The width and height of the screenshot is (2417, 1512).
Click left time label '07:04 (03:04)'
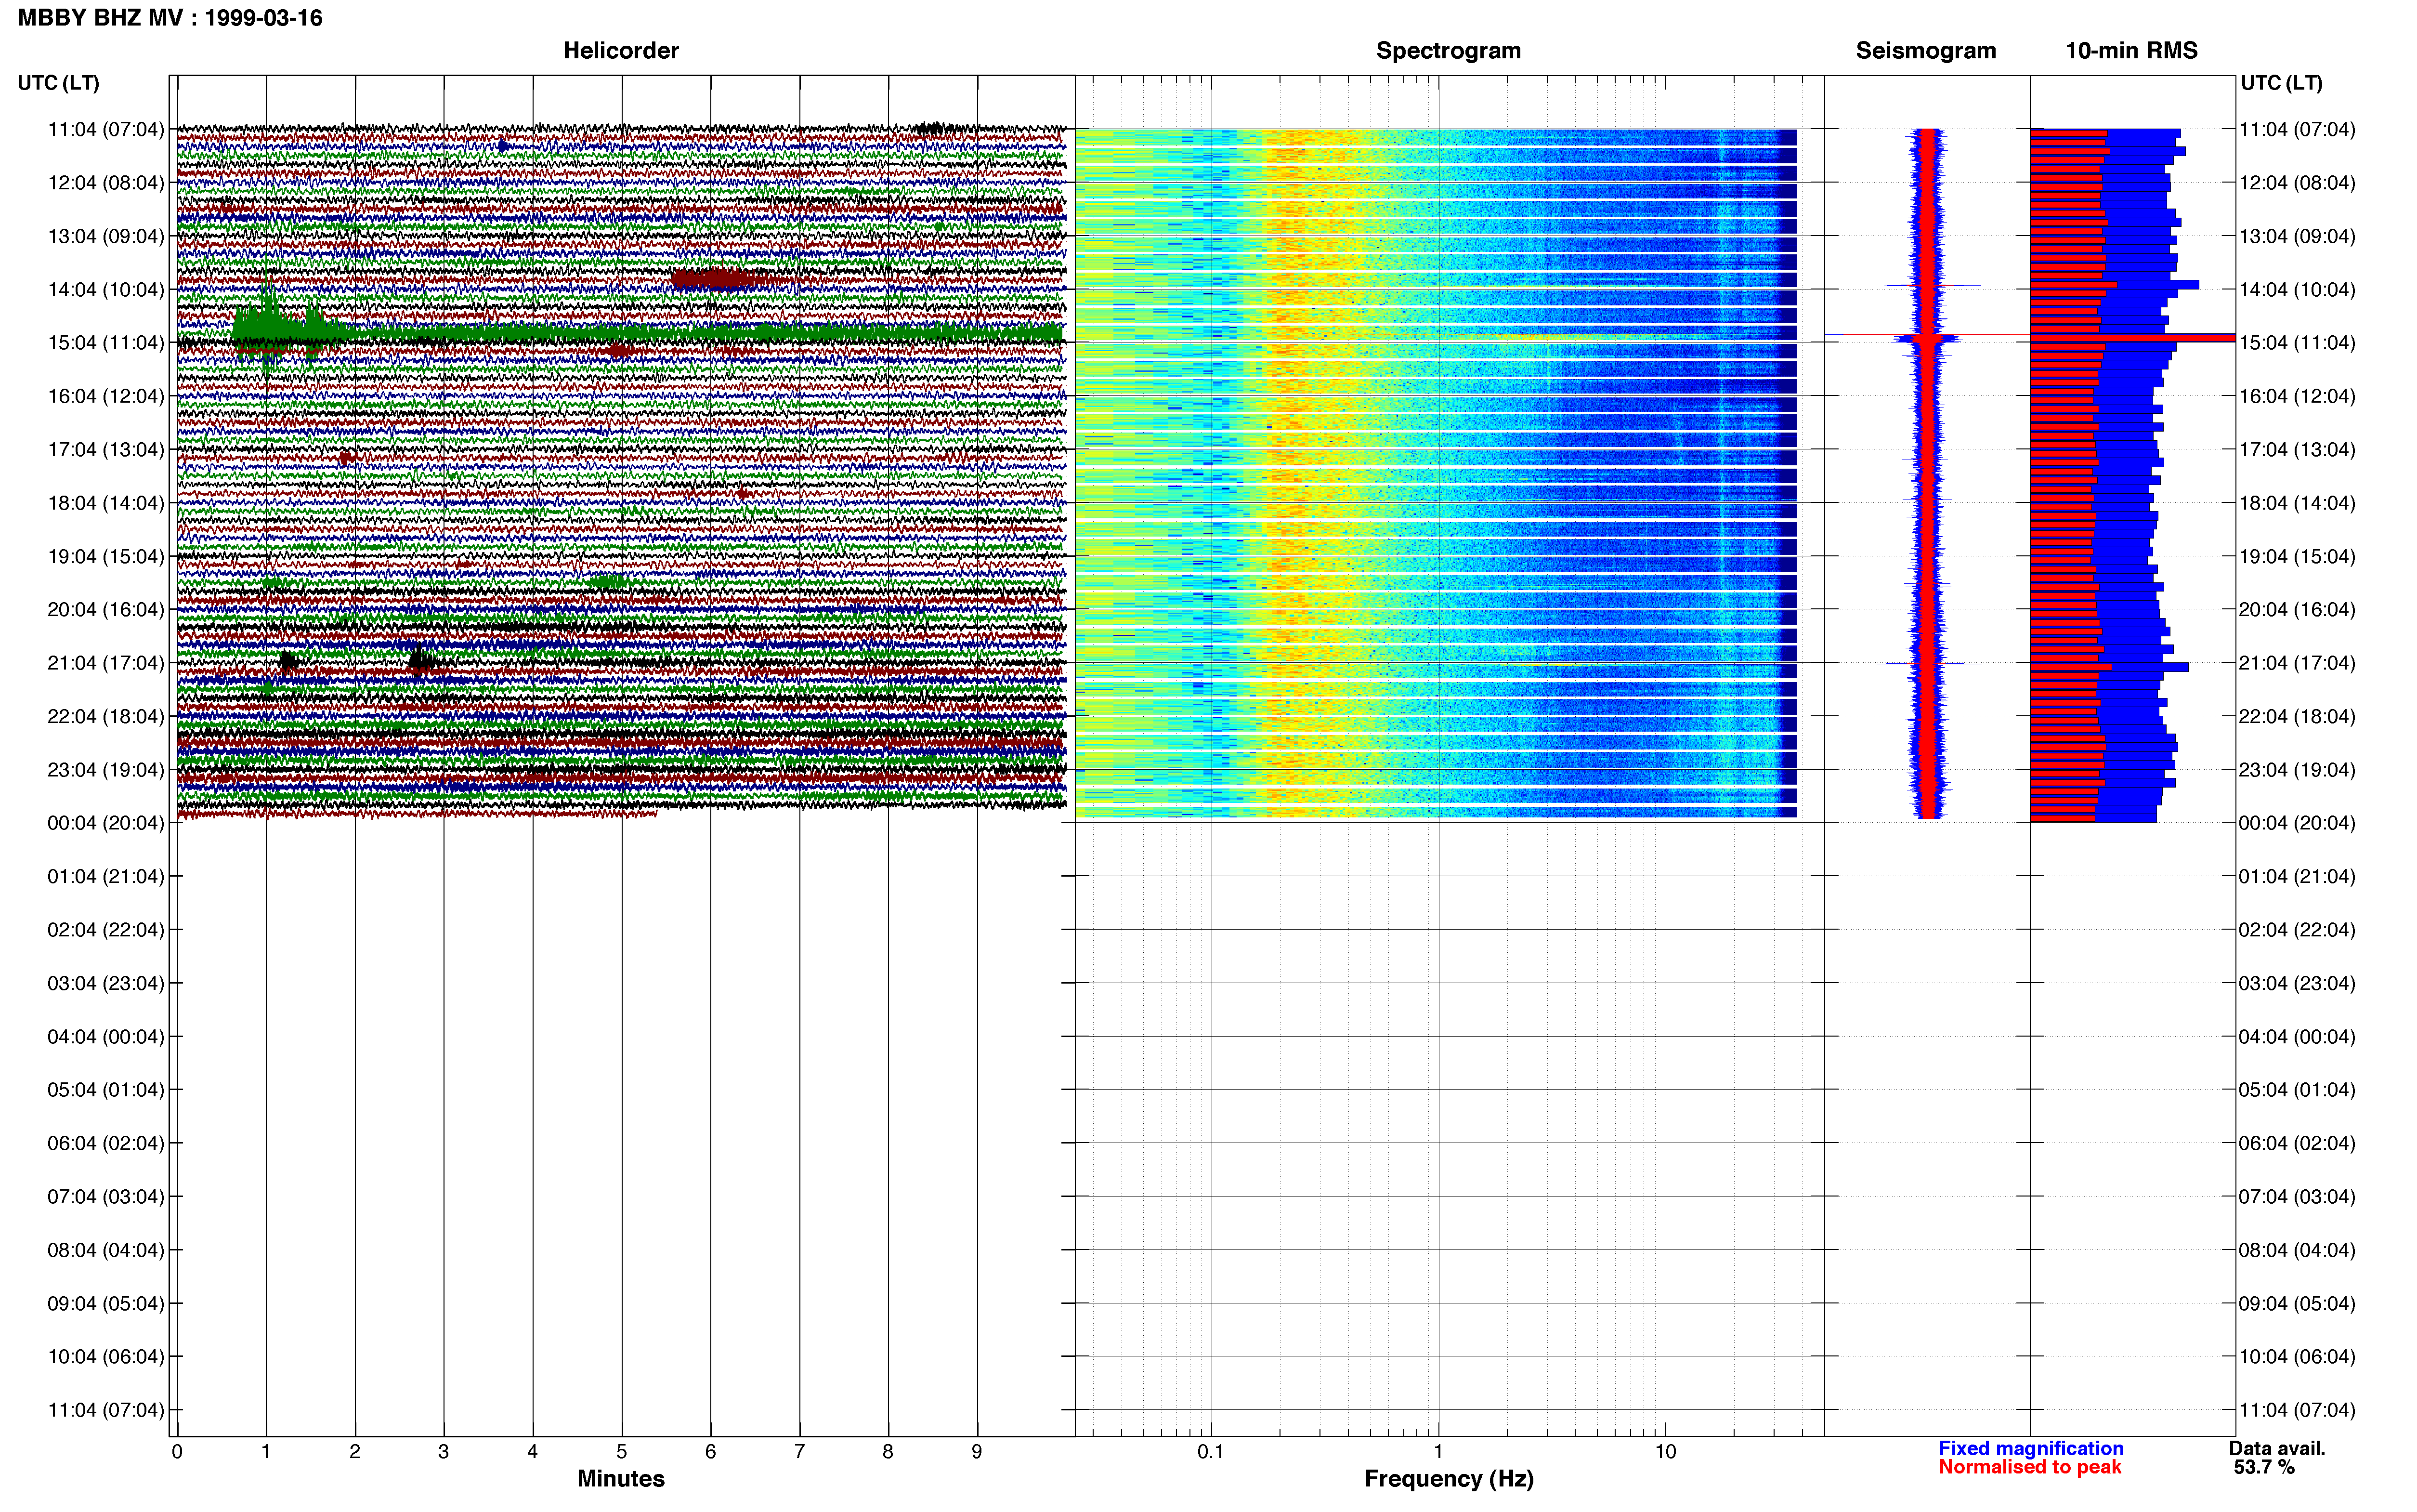click(x=106, y=1197)
